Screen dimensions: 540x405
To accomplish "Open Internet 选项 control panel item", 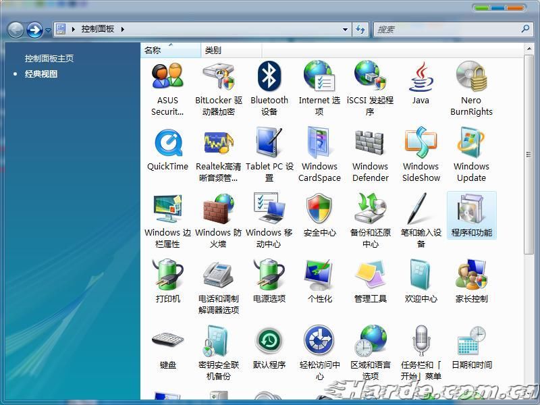I will 319,89.
